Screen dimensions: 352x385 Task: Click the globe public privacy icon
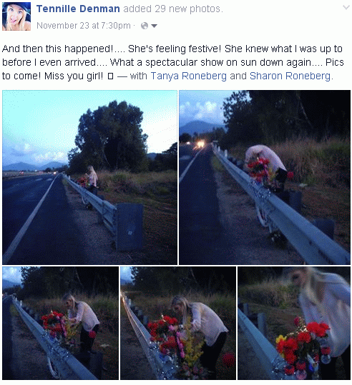click(x=145, y=26)
